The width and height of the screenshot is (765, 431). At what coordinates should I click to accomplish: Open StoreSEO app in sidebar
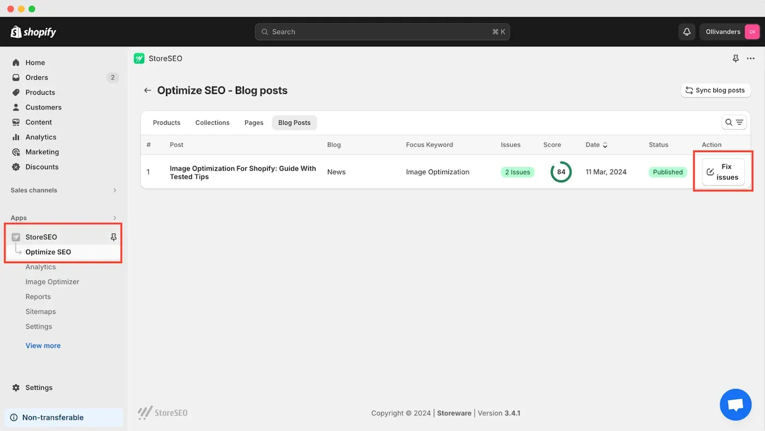tap(41, 237)
